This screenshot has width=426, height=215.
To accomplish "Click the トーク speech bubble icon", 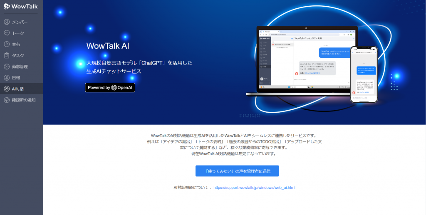I will coord(7,33).
